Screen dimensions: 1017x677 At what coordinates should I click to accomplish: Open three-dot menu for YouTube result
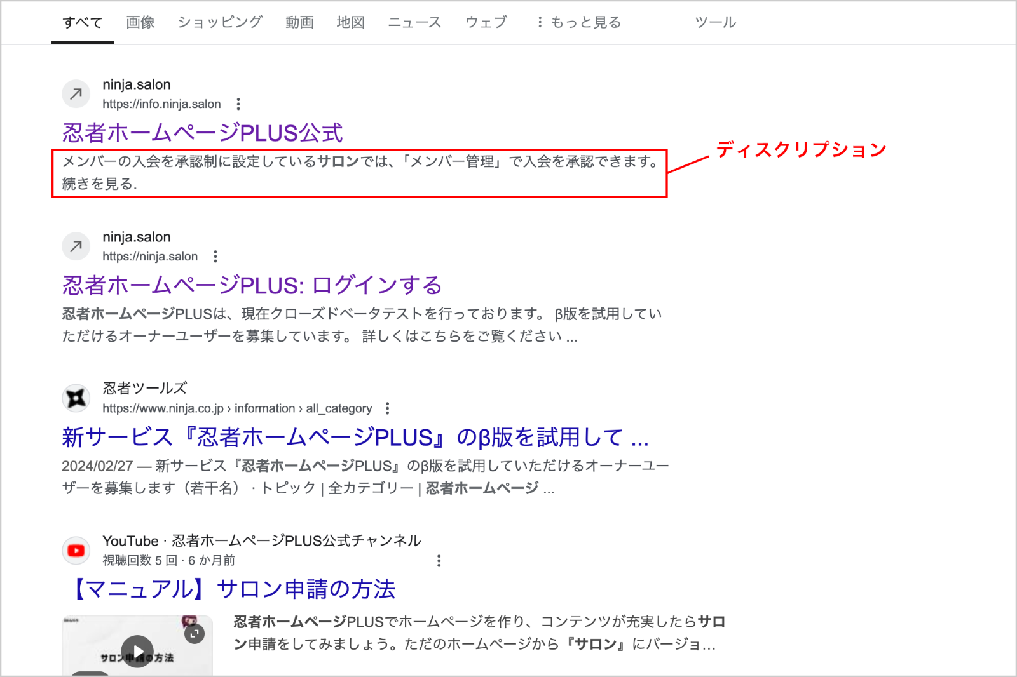coord(439,561)
